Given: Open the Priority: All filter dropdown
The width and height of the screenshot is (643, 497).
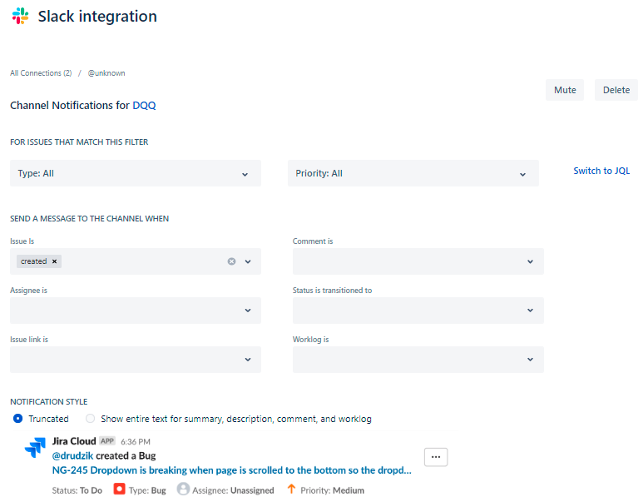Looking at the screenshot, I should [x=413, y=173].
